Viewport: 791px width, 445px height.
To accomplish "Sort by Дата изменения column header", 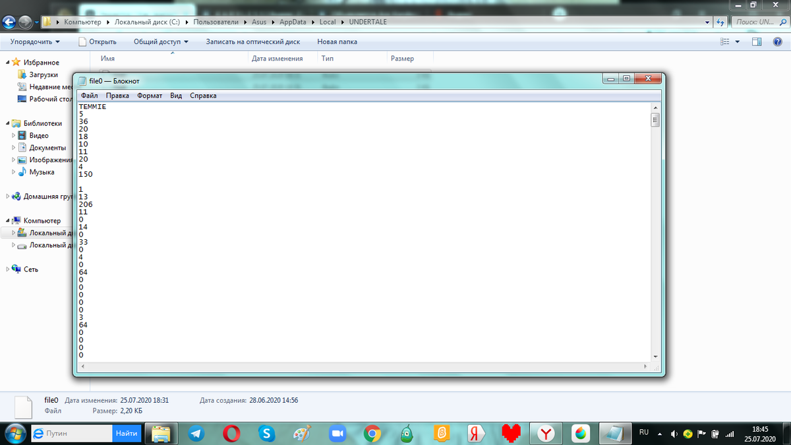I will point(277,59).
